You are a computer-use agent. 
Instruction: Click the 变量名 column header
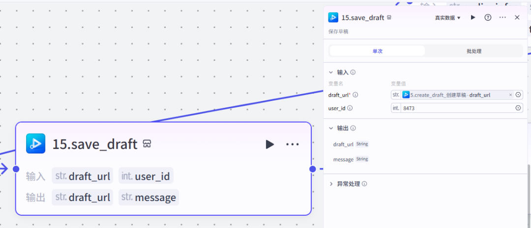pyautogui.click(x=336, y=83)
